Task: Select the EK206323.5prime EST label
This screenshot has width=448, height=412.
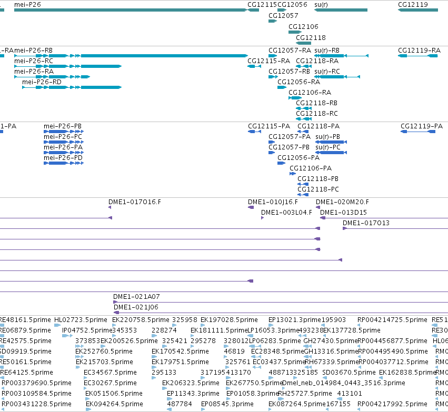Action: pyautogui.click(x=191, y=383)
